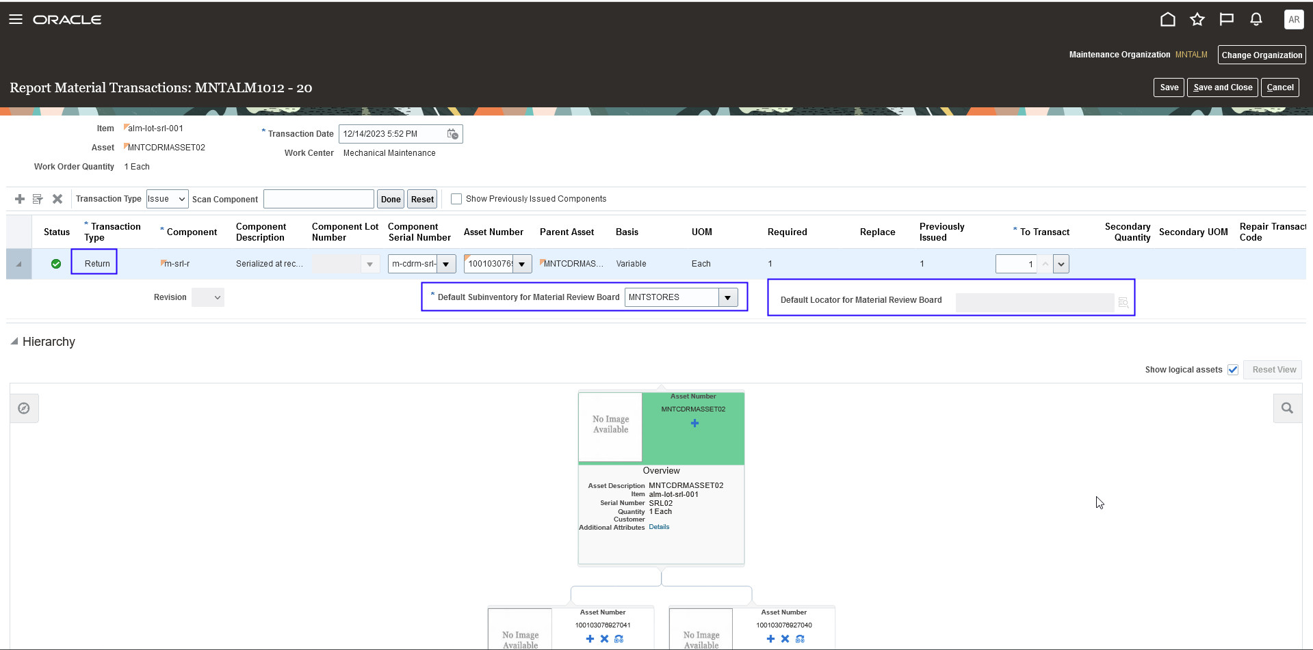Delete the selected component row
Viewport: 1313px width, 650px height.
coord(57,199)
